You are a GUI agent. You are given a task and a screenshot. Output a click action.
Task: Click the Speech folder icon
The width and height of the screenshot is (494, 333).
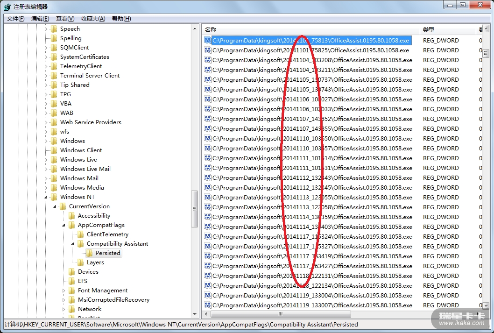(54, 29)
